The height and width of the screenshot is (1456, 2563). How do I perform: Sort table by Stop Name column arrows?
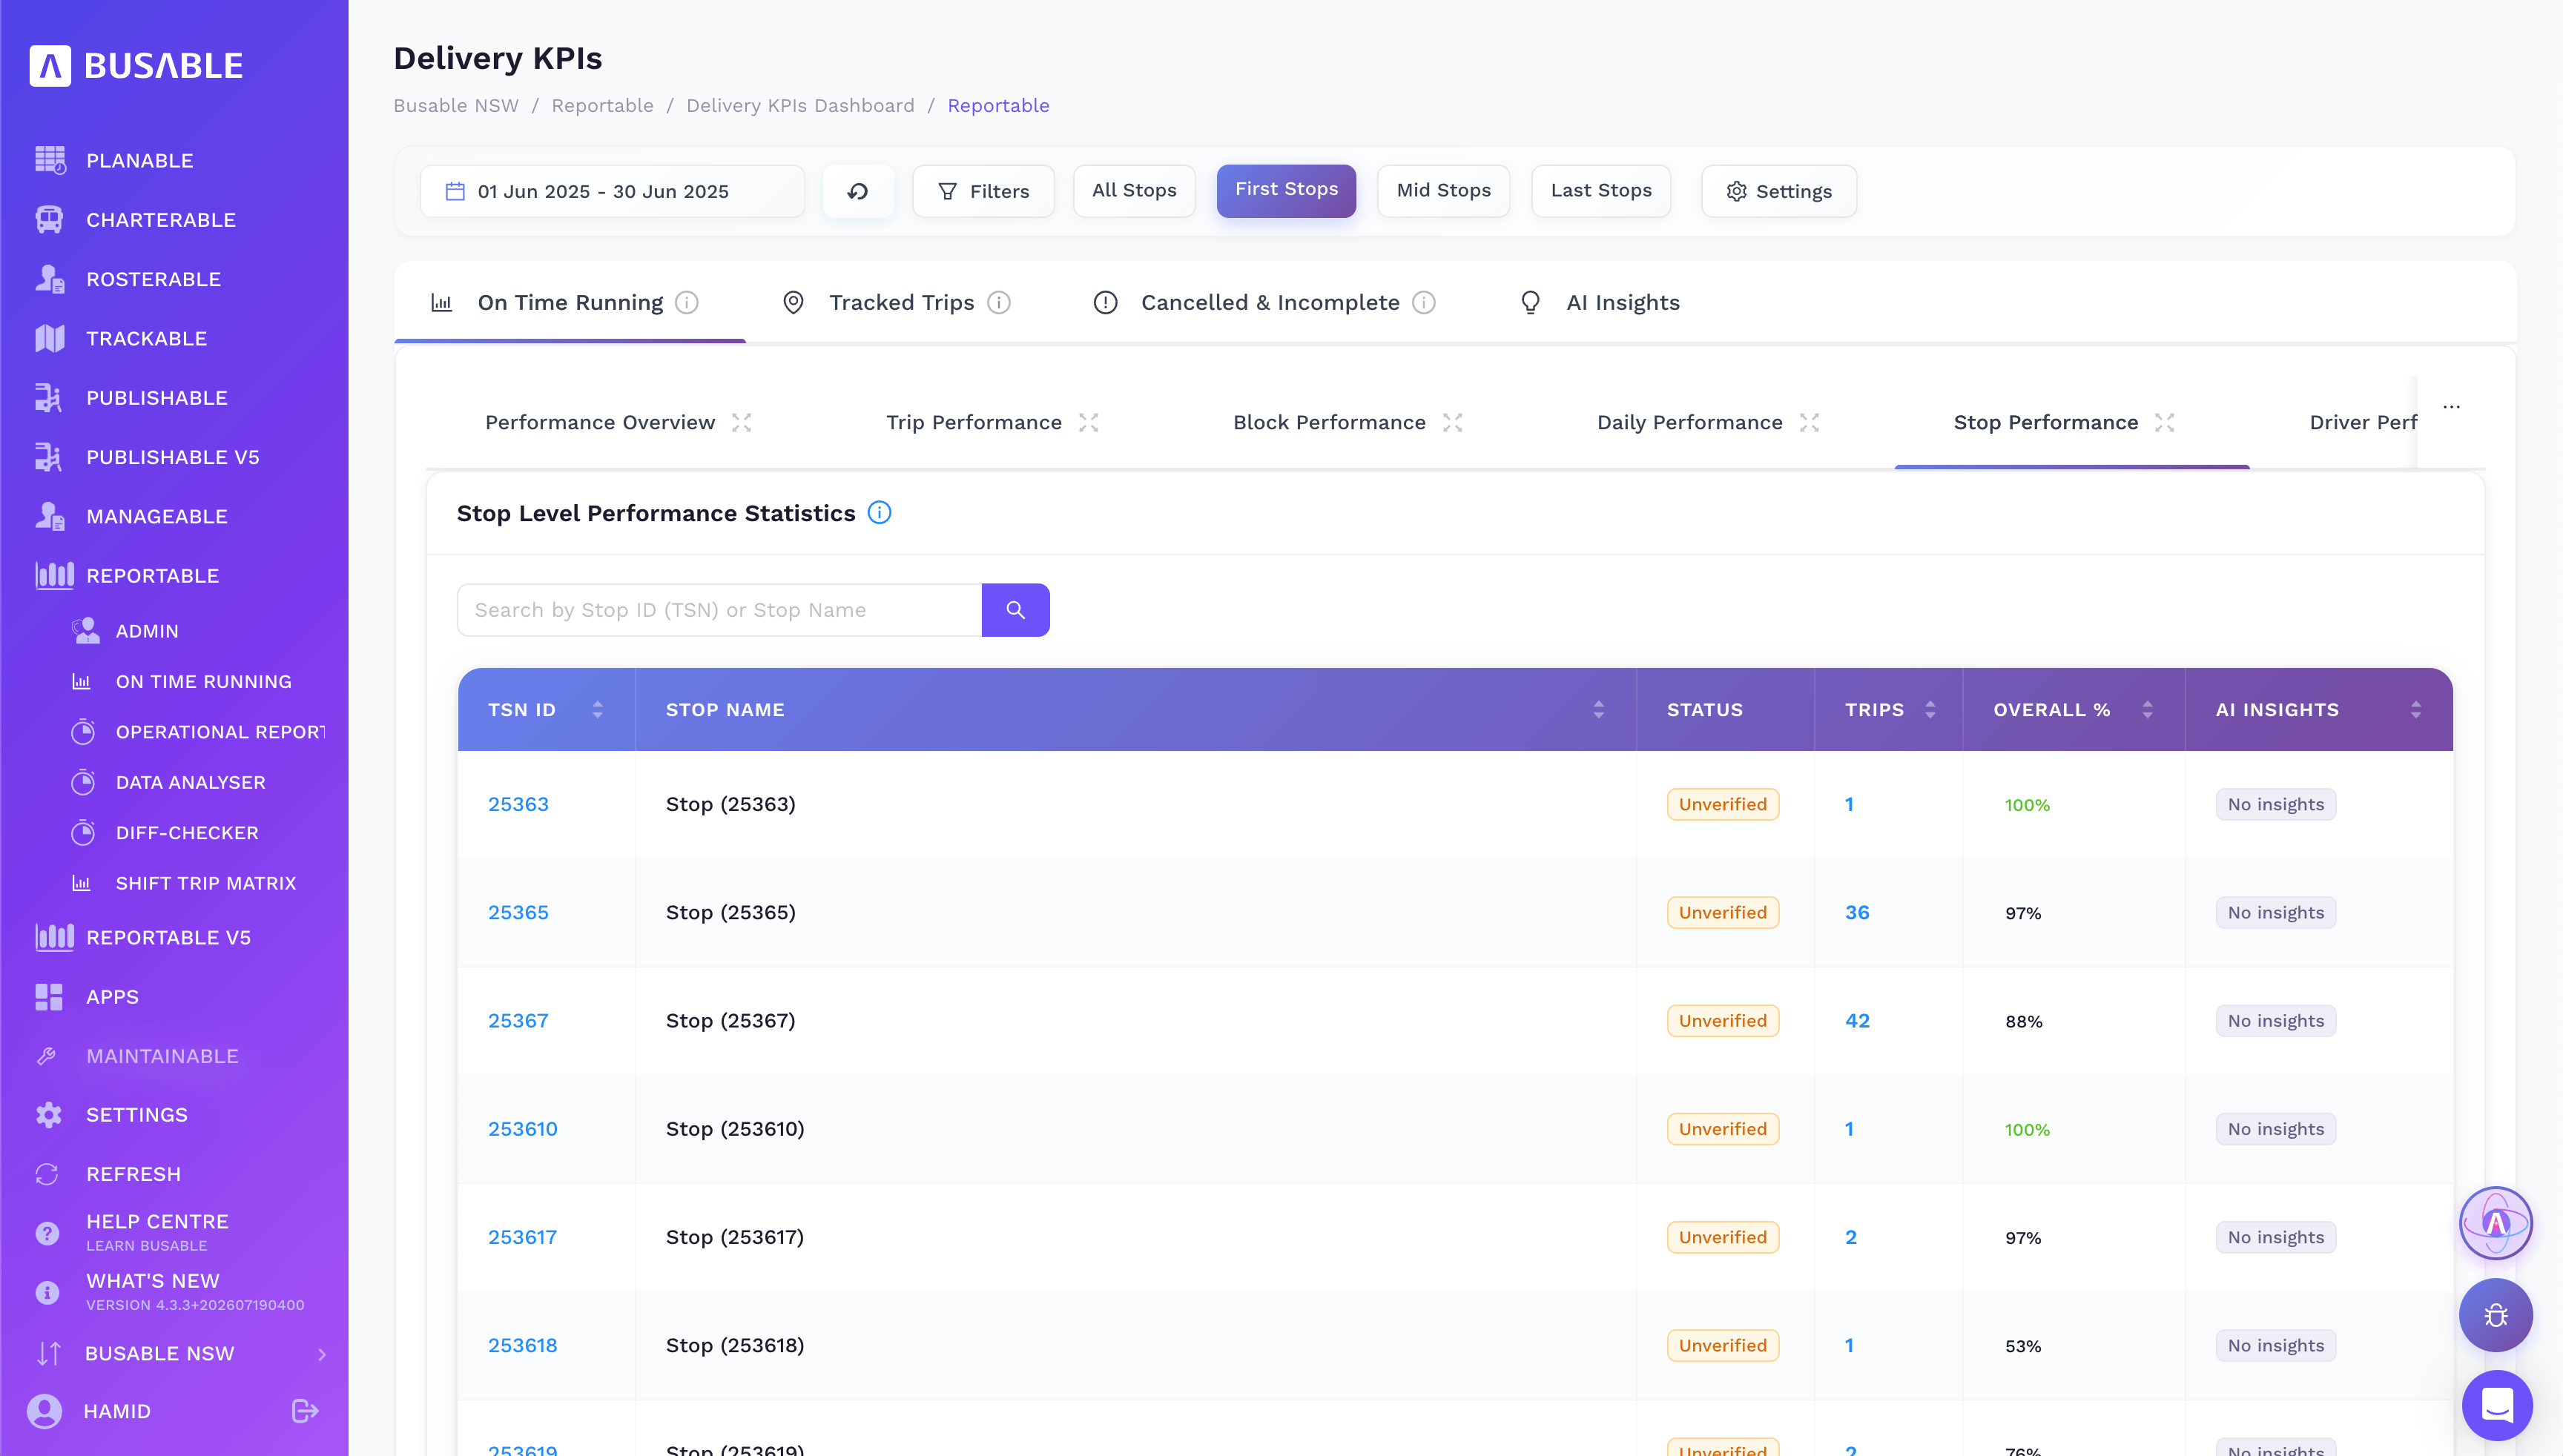1599,710
